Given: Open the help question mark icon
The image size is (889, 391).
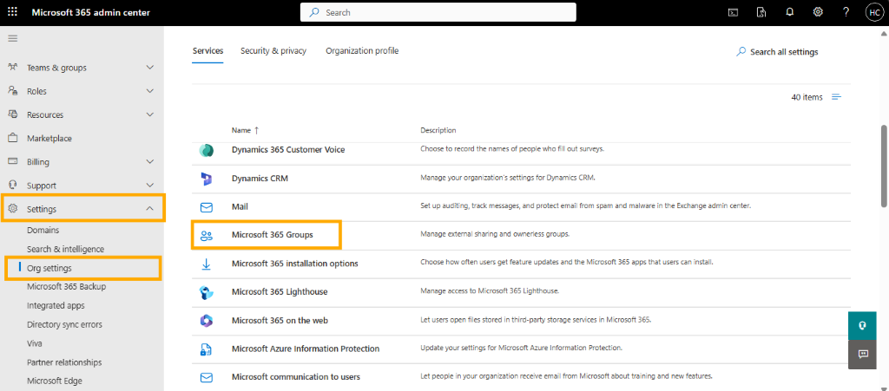Looking at the screenshot, I should (846, 12).
